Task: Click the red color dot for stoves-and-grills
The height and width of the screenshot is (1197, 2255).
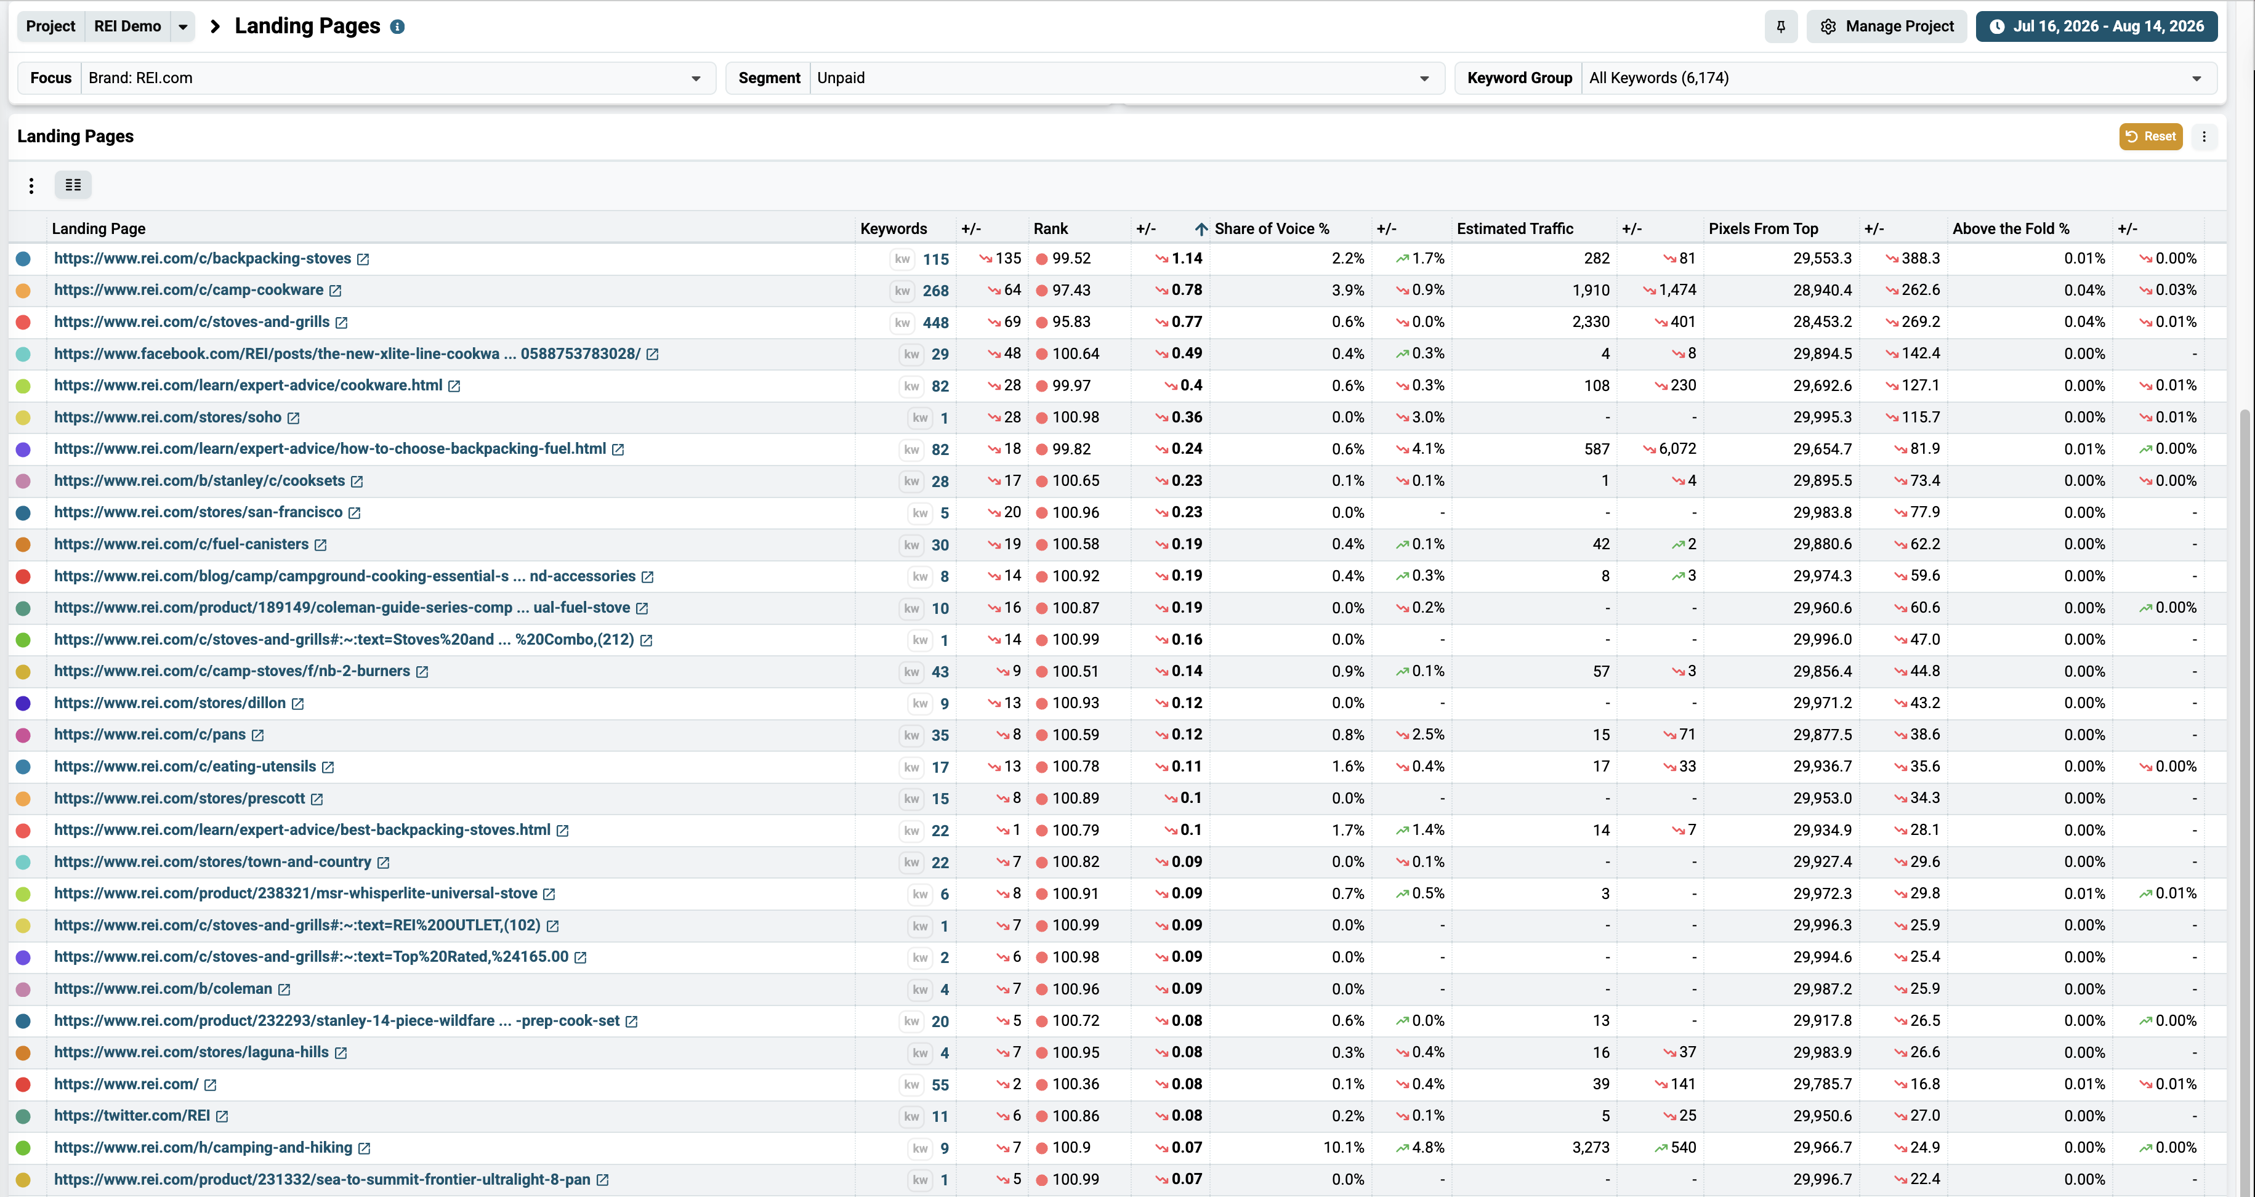Action: (23, 322)
